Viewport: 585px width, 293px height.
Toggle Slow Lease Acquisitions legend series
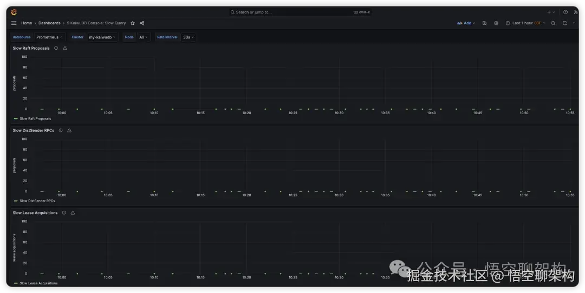click(x=38, y=283)
